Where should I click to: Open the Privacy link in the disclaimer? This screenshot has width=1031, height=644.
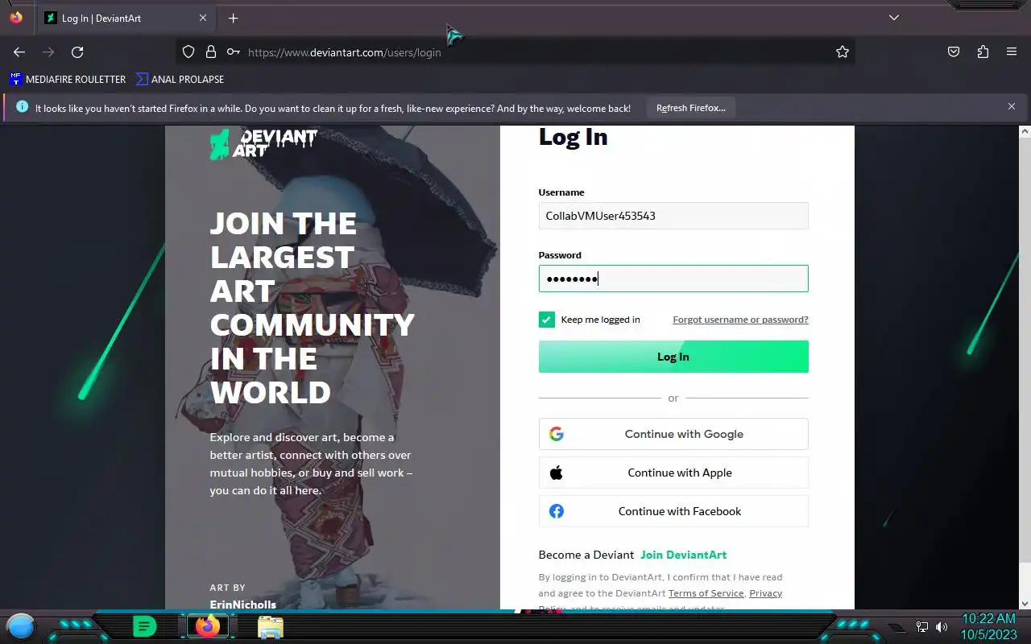[765, 593]
